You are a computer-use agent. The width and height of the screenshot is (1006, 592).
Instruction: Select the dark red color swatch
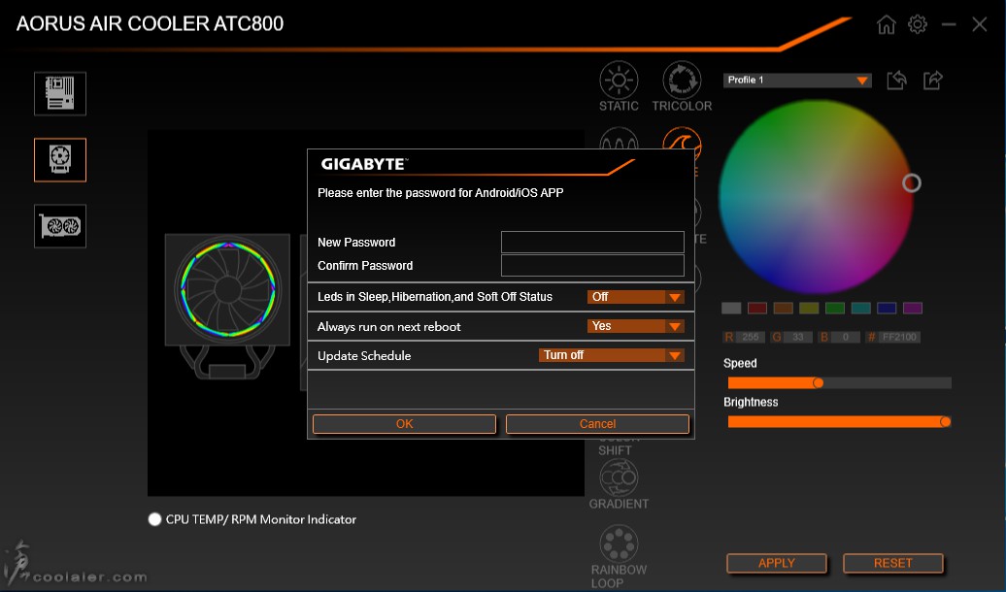pyautogui.click(x=757, y=309)
